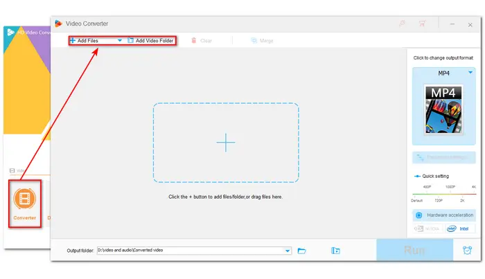This screenshot has height=279, width=485.
Task: Expand the Output folder dropdown arrow
Action: [288, 251]
